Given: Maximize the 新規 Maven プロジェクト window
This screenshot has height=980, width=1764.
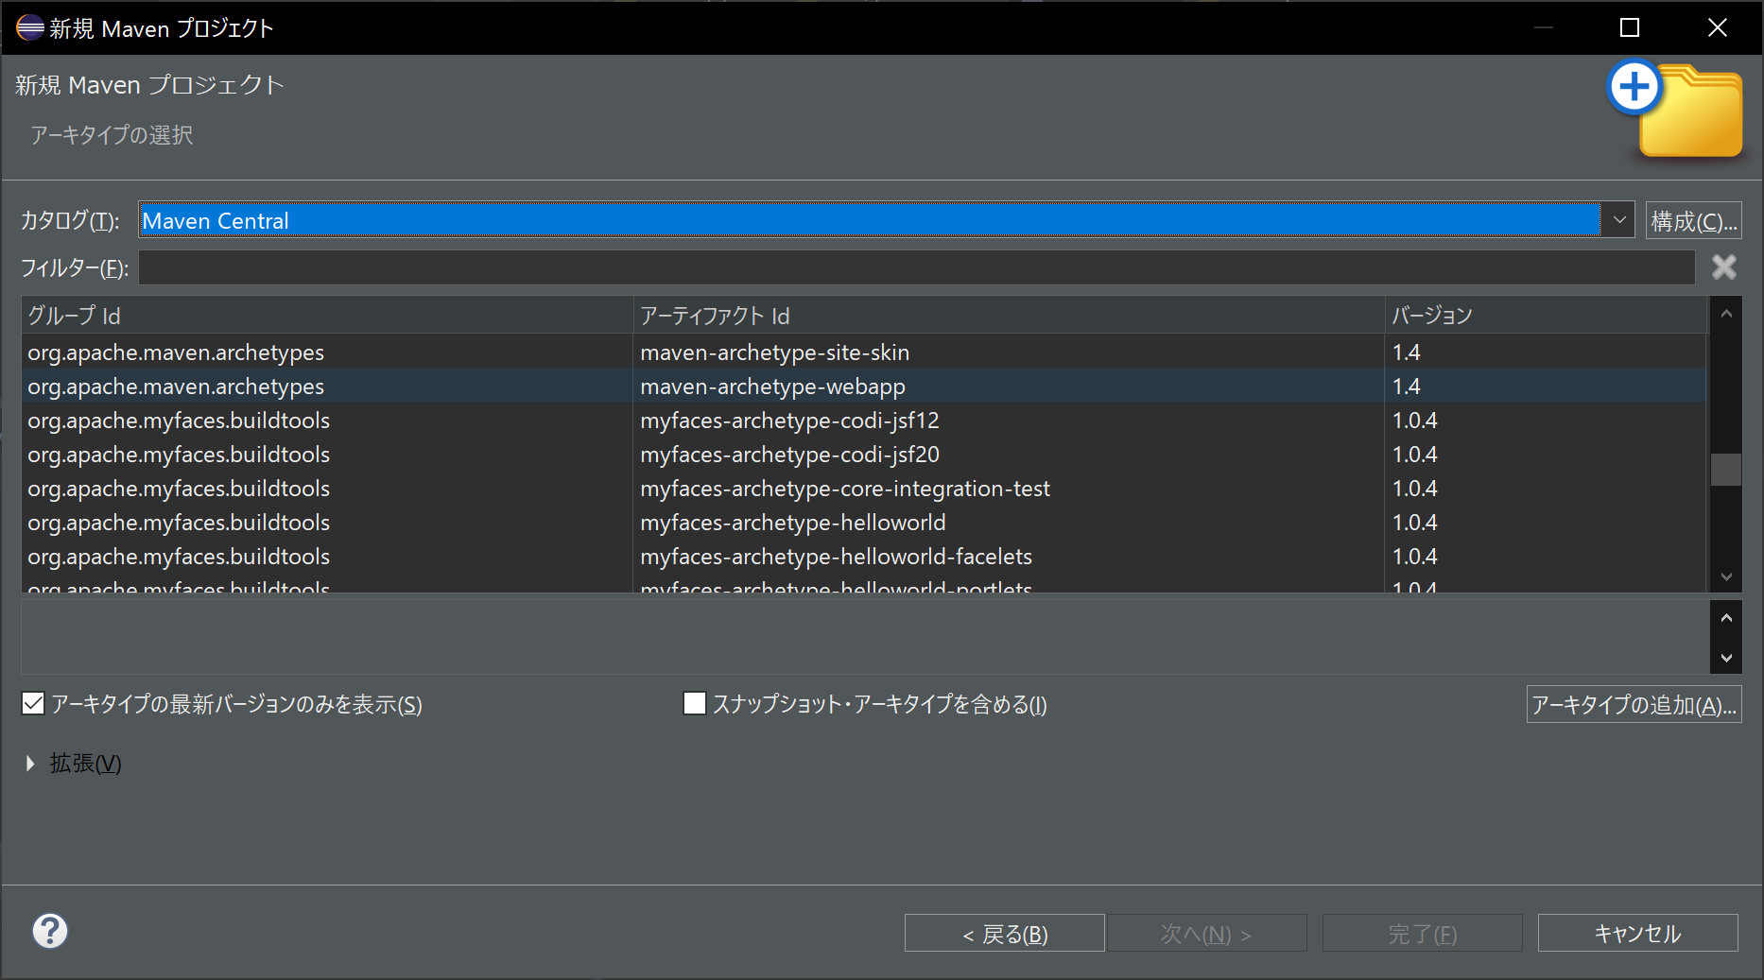Looking at the screenshot, I should 1630,27.
